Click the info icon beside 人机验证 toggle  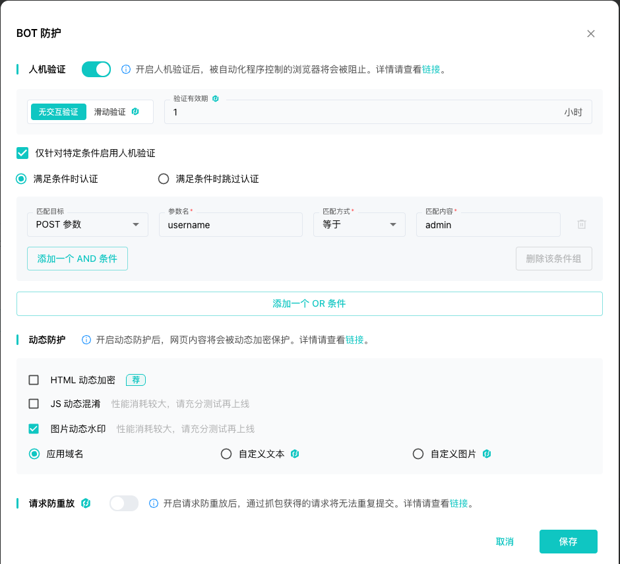coord(127,69)
